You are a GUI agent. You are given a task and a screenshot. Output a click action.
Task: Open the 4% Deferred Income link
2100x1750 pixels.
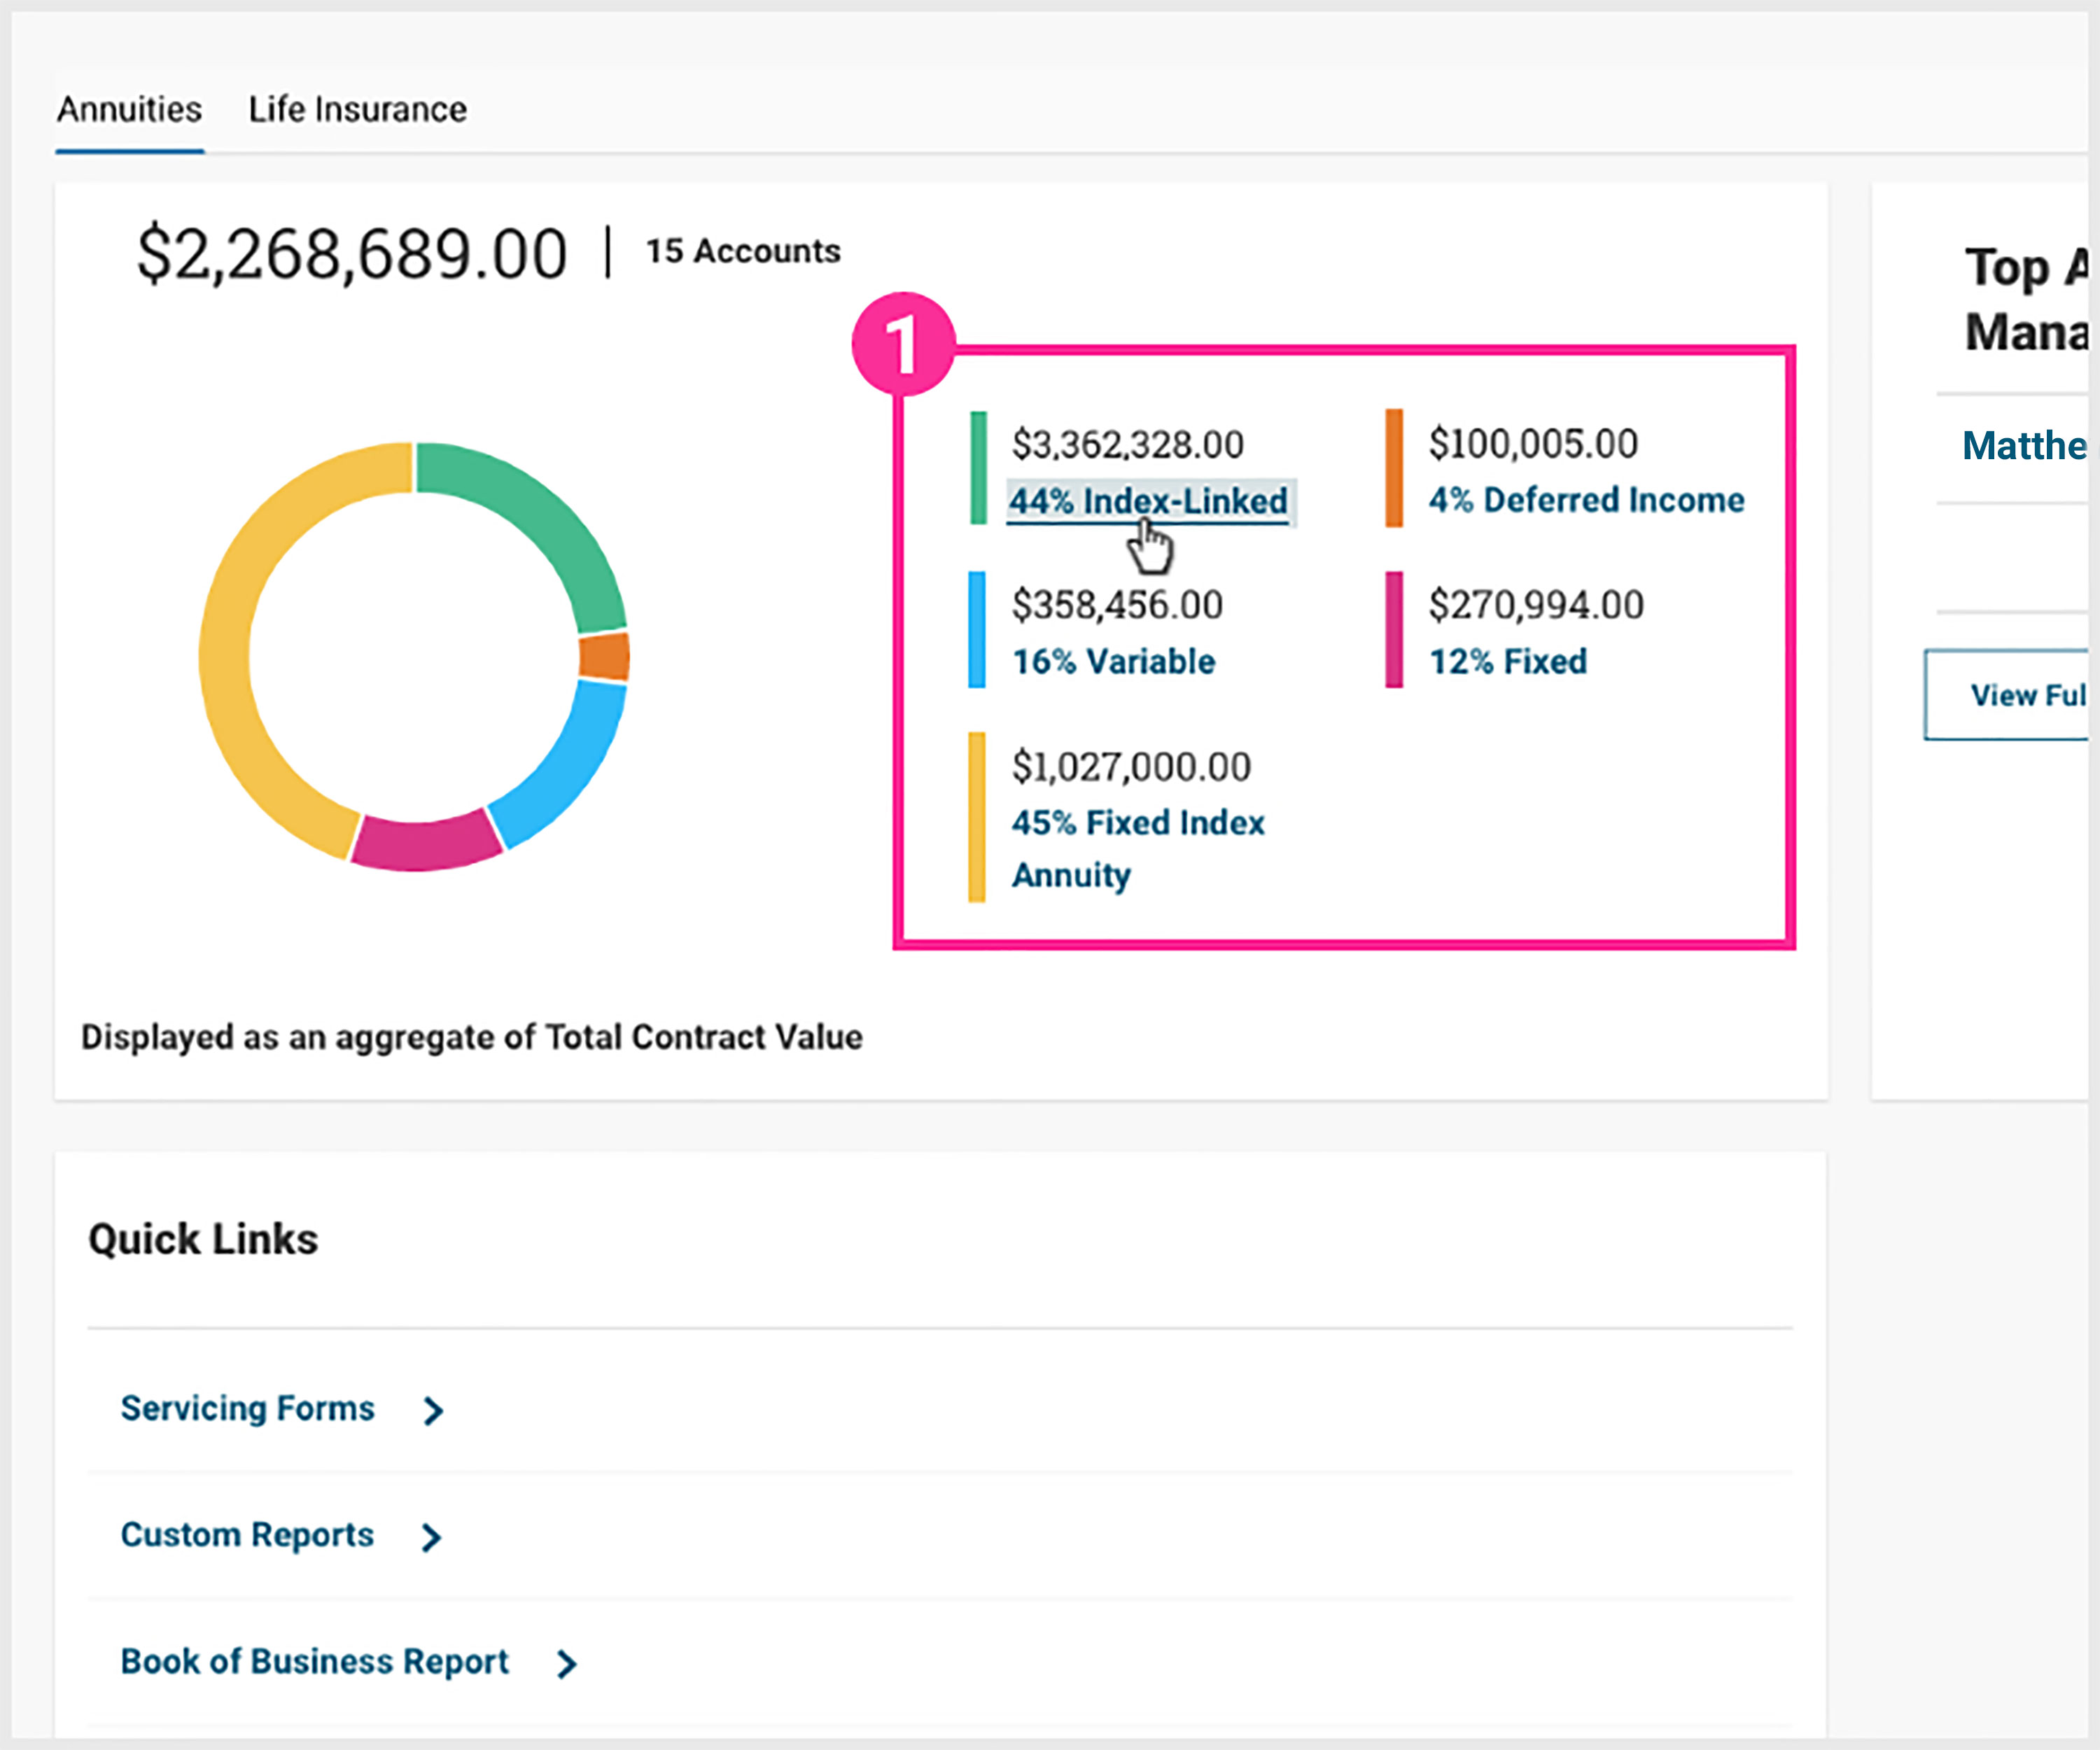click(1586, 500)
